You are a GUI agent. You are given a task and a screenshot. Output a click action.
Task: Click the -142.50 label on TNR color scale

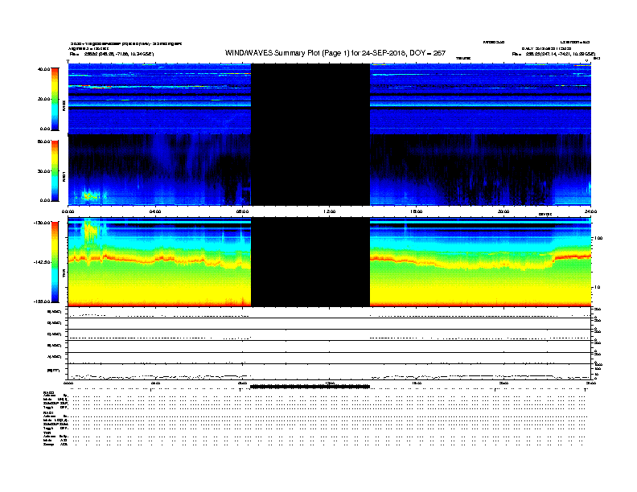pyautogui.click(x=43, y=262)
